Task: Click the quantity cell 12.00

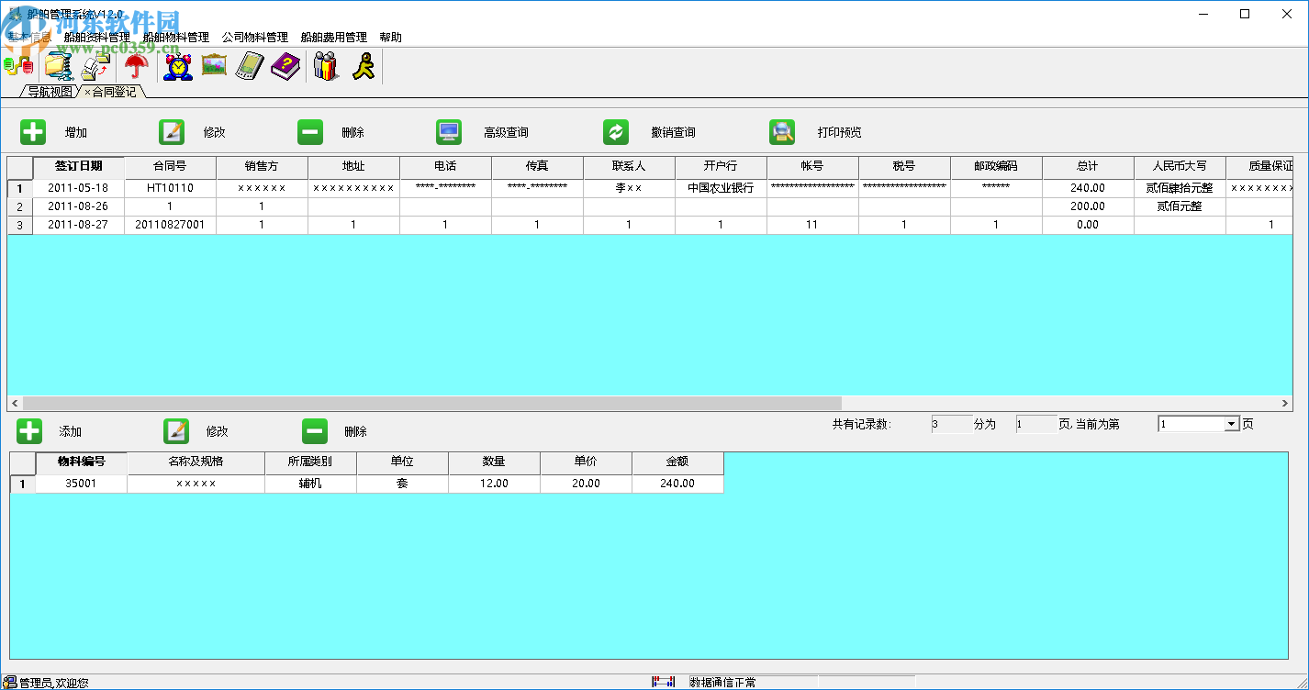Action: click(494, 484)
